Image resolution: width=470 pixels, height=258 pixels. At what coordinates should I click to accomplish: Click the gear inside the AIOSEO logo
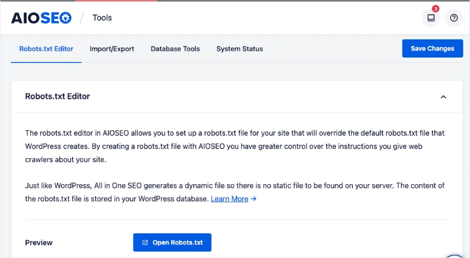pyautogui.click(x=65, y=18)
